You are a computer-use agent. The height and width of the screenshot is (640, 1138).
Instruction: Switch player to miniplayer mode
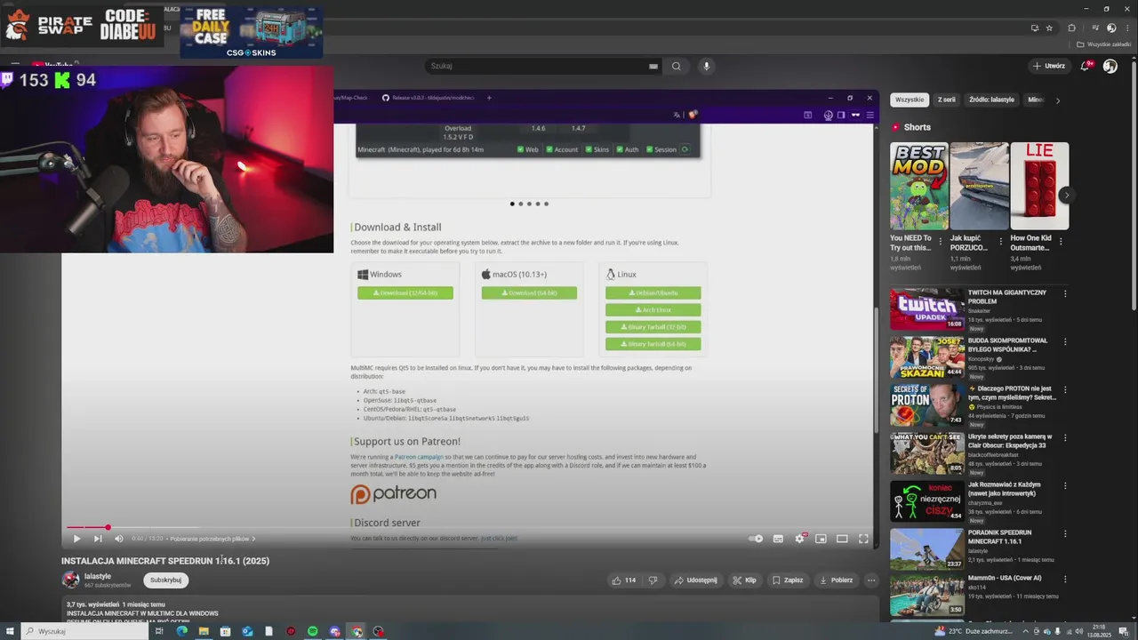(821, 539)
